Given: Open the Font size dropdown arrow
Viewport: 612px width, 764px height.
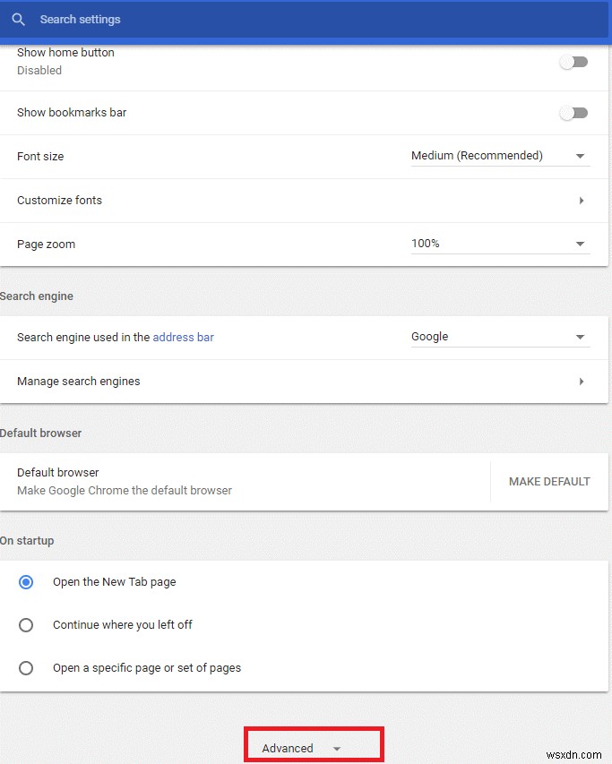Looking at the screenshot, I should 581,156.
